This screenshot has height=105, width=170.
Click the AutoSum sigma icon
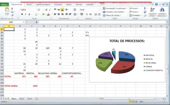coord(145,8)
